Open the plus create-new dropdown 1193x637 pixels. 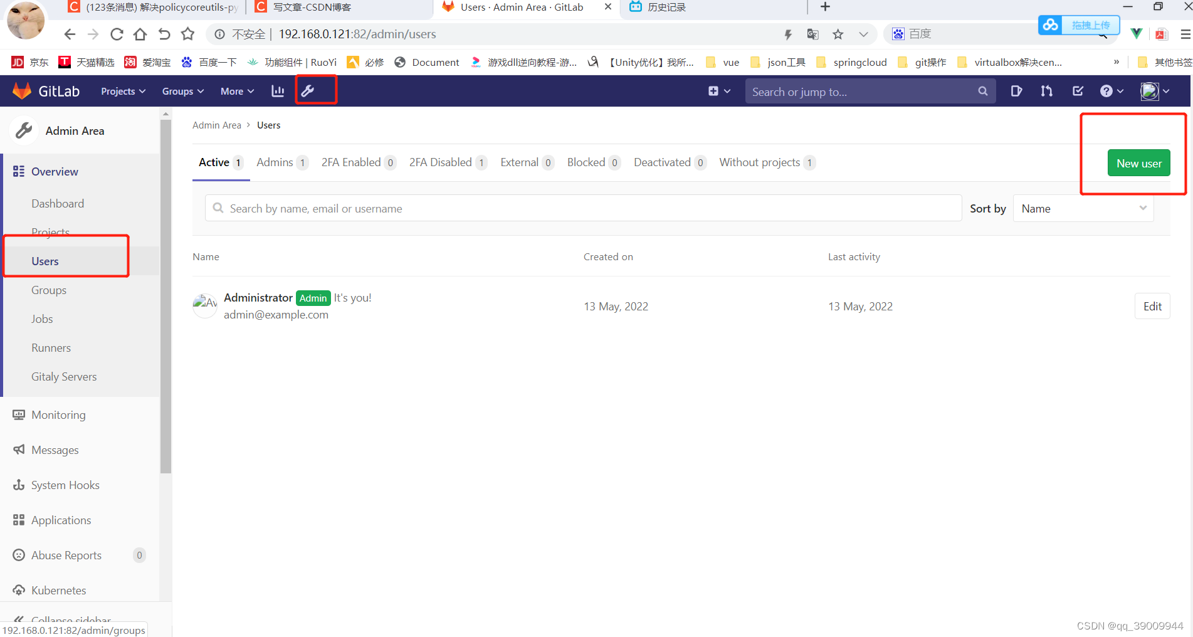pos(719,91)
